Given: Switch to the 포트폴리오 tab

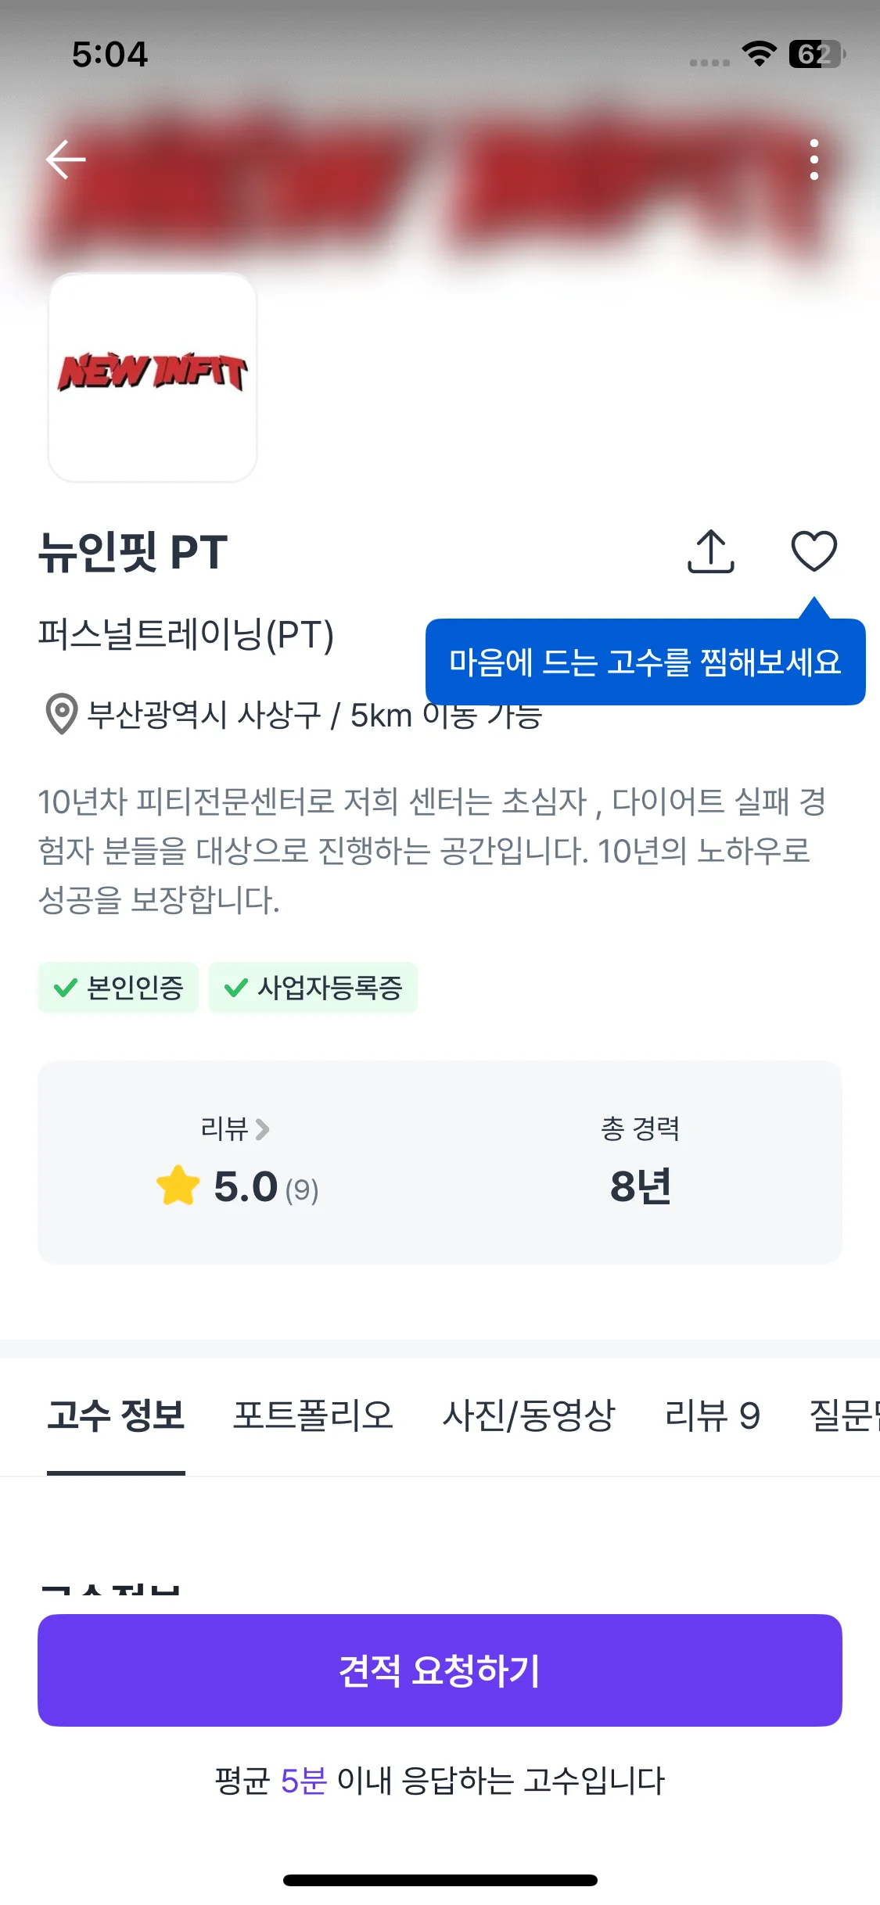Looking at the screenshot, I should [313, 1415].
